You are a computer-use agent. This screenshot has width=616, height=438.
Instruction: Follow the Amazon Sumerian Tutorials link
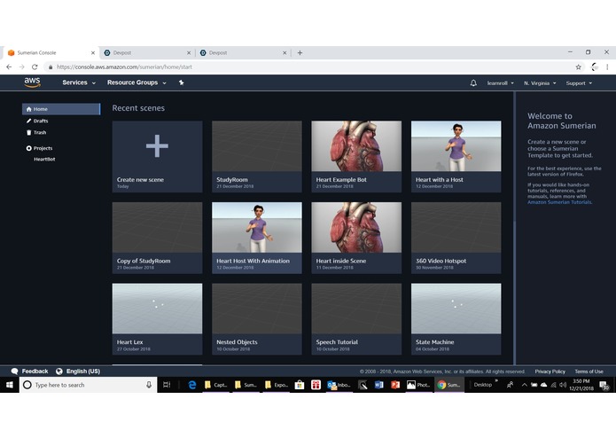pyautogui.click(x=559, y=202)
